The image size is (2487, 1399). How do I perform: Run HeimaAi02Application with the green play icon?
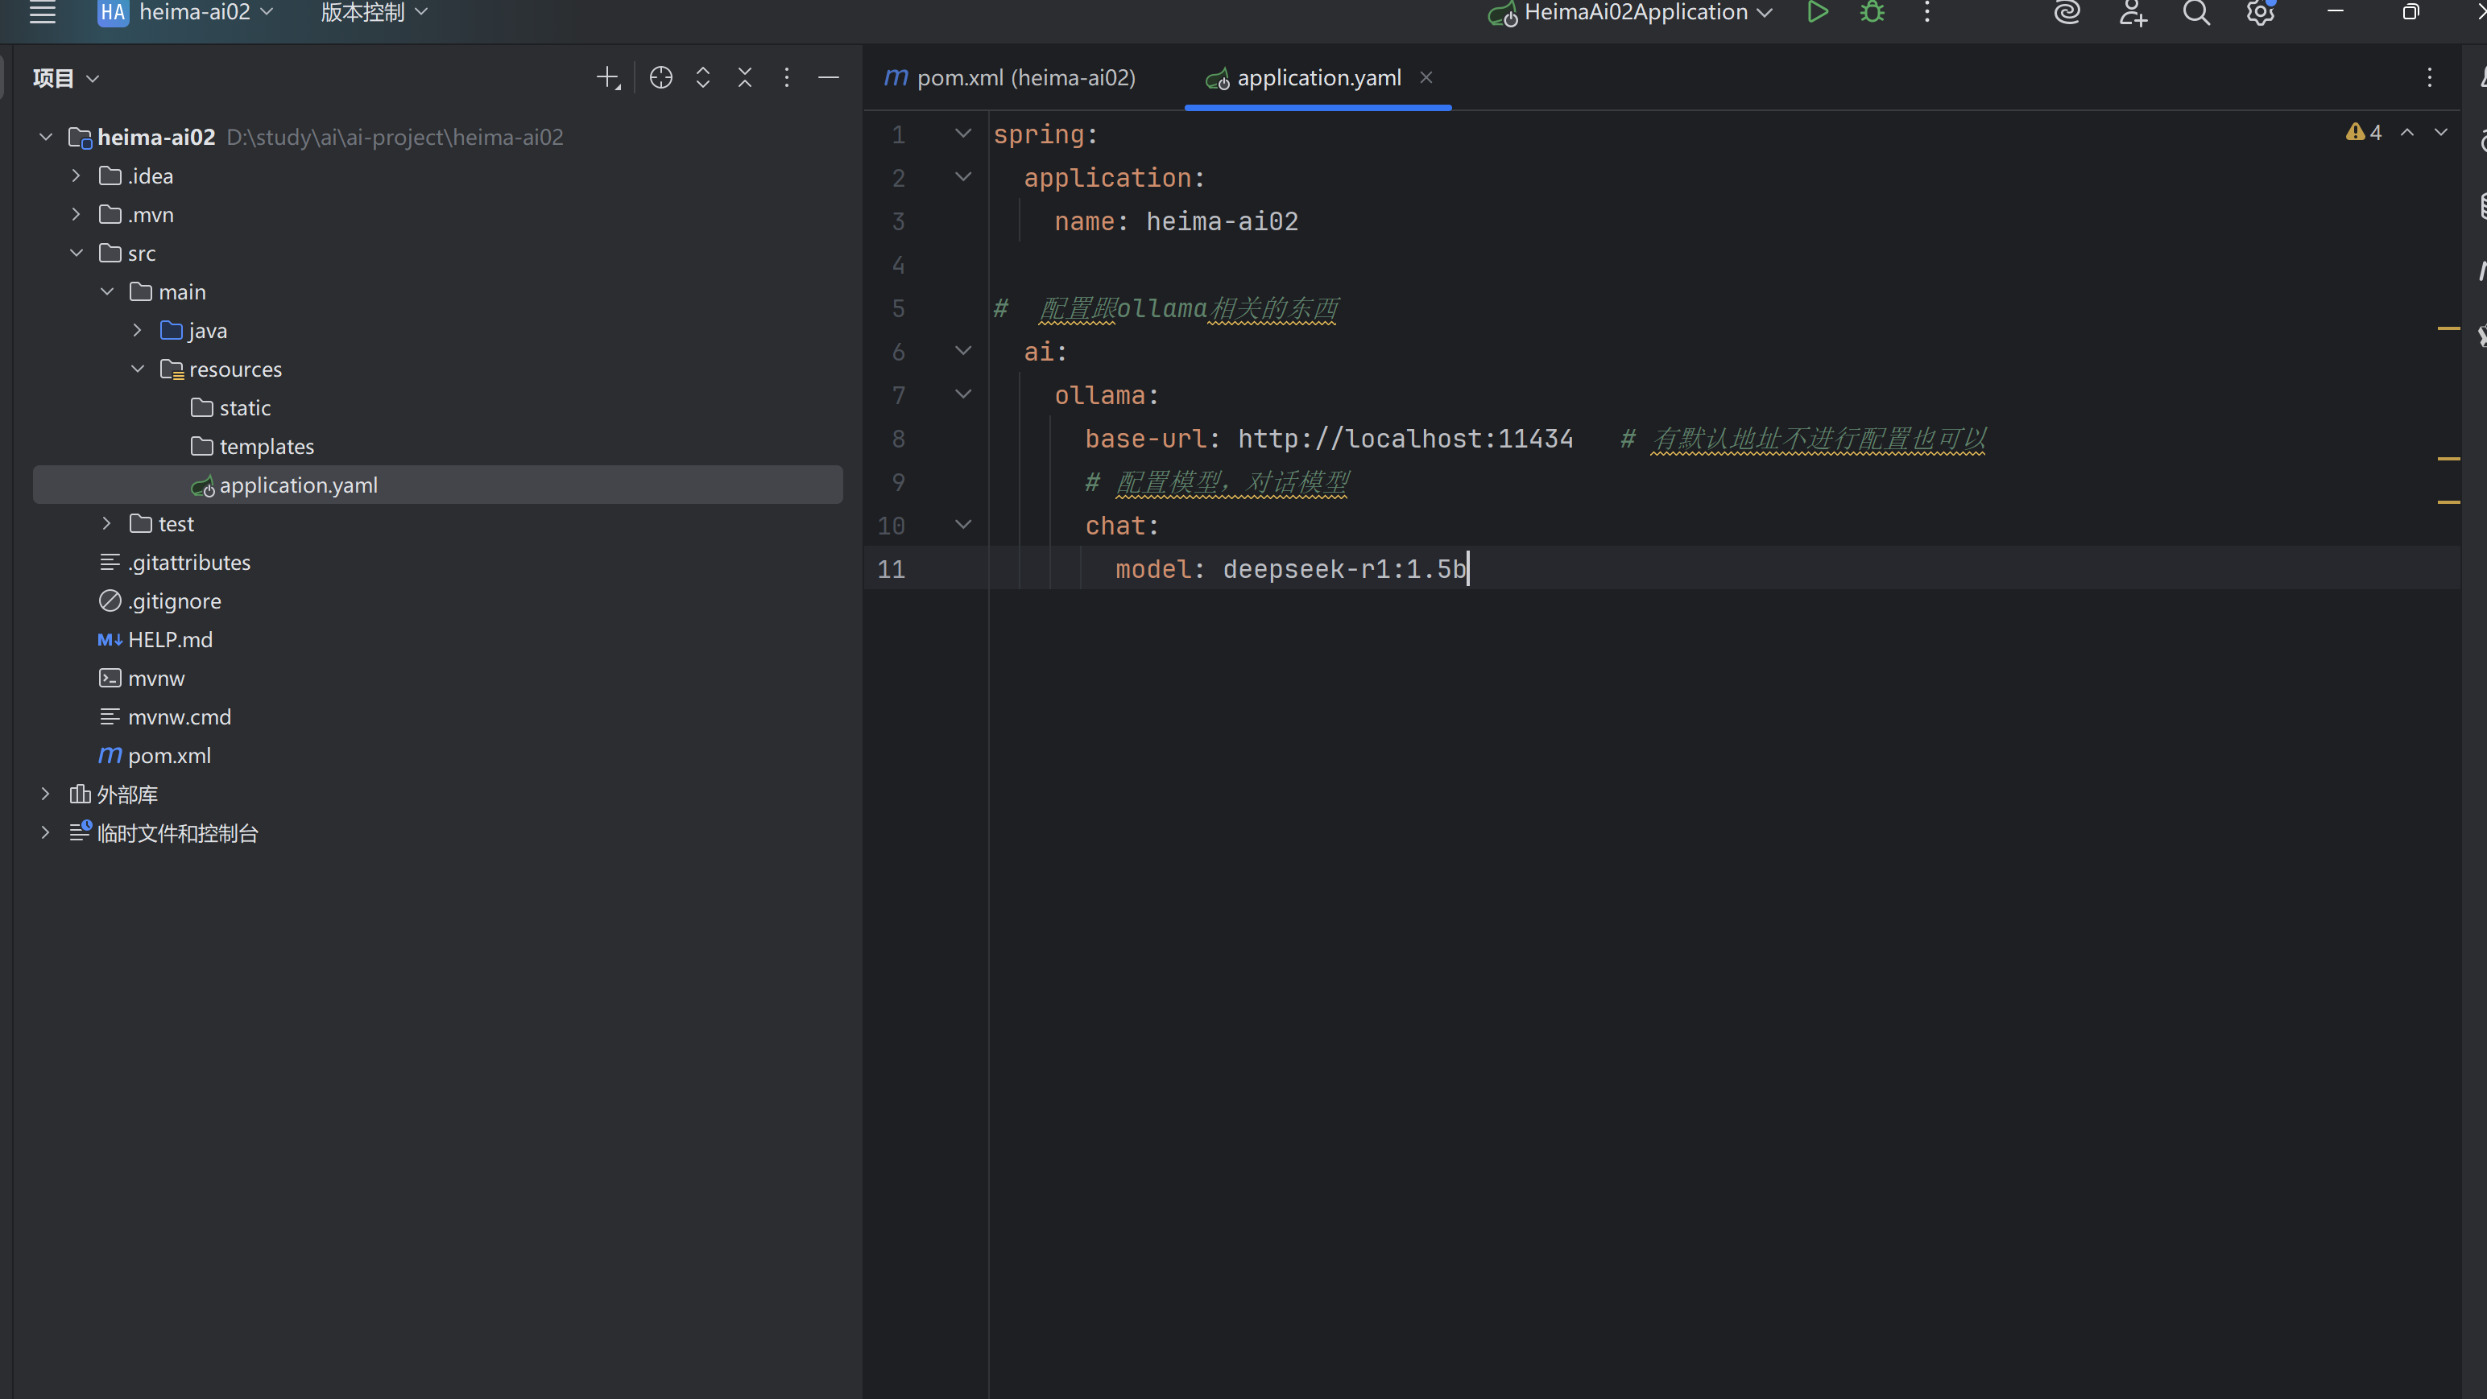[x=1817, y=13]
